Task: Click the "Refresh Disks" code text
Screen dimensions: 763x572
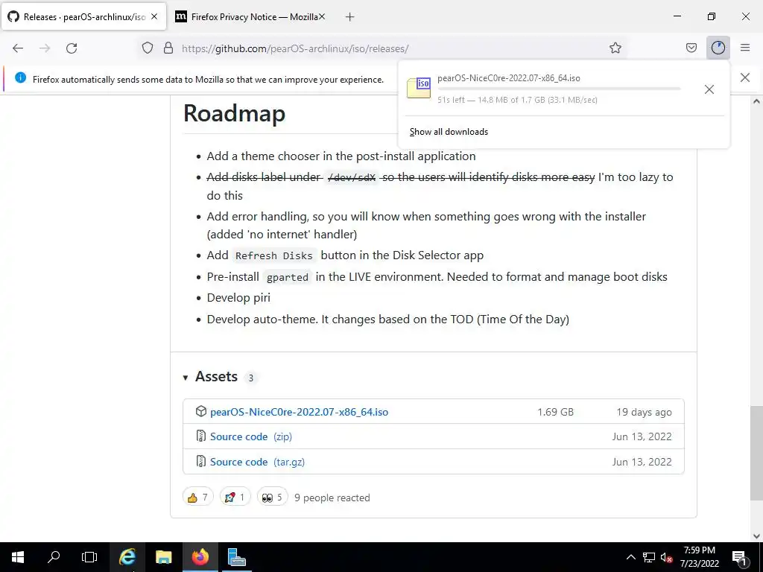Action: 274,255
